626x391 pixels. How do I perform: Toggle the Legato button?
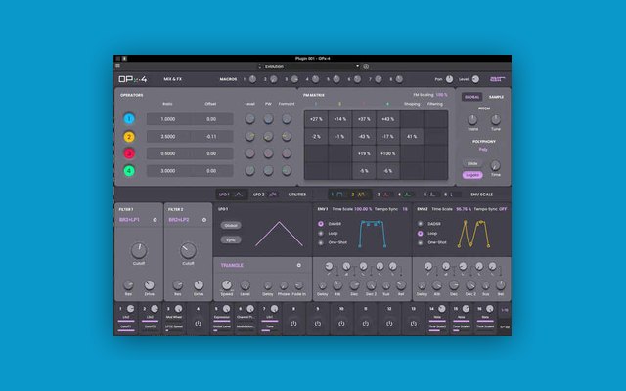pos(472,175)
